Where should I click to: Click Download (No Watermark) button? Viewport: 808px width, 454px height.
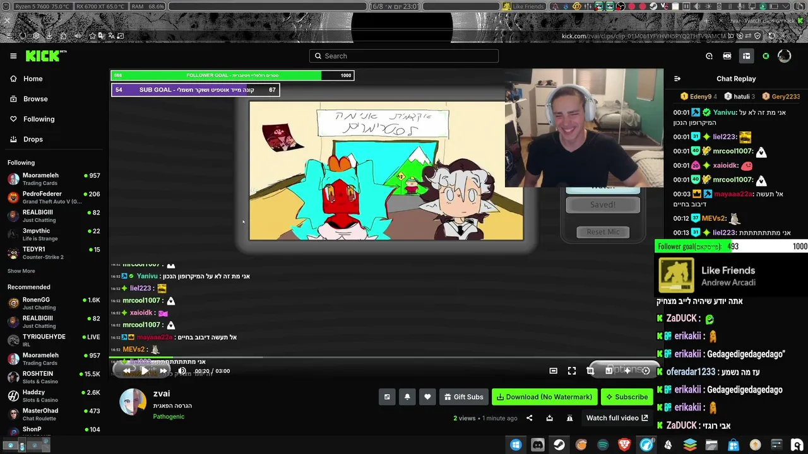[544, 397]
